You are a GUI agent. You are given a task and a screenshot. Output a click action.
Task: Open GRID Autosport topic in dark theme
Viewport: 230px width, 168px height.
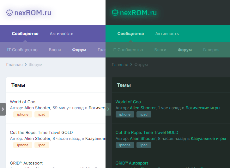point(132,163)
